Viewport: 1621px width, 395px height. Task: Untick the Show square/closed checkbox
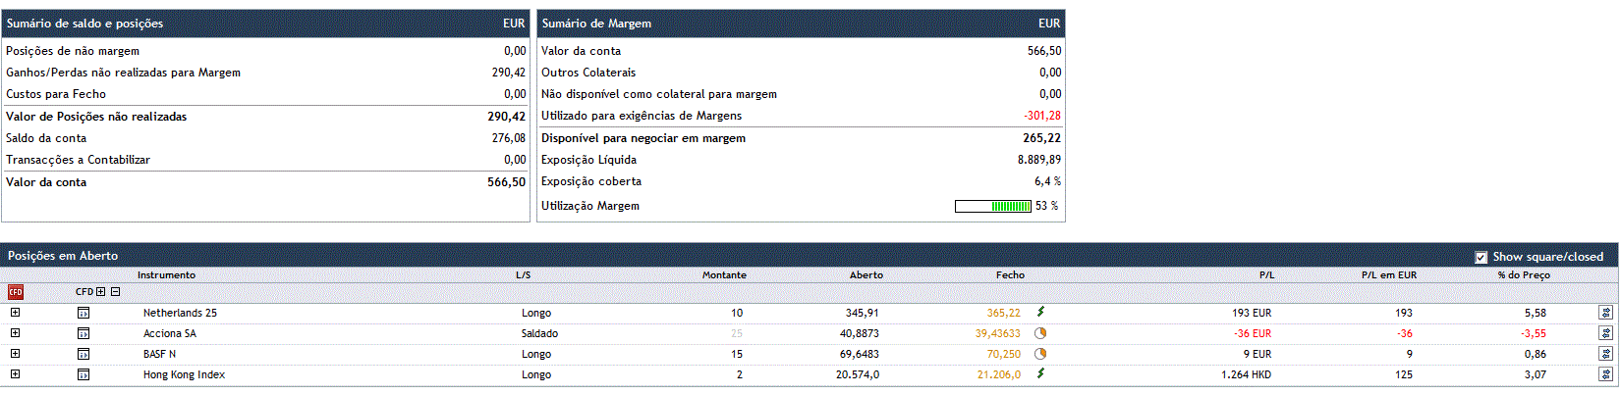click(1481, 257)
